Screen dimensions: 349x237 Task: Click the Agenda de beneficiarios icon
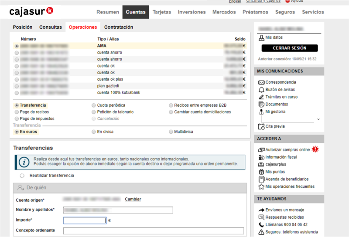click(261, 179)
